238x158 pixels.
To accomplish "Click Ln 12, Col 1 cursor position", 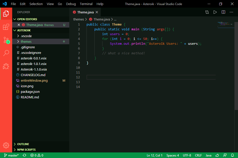I will (155, 155).
